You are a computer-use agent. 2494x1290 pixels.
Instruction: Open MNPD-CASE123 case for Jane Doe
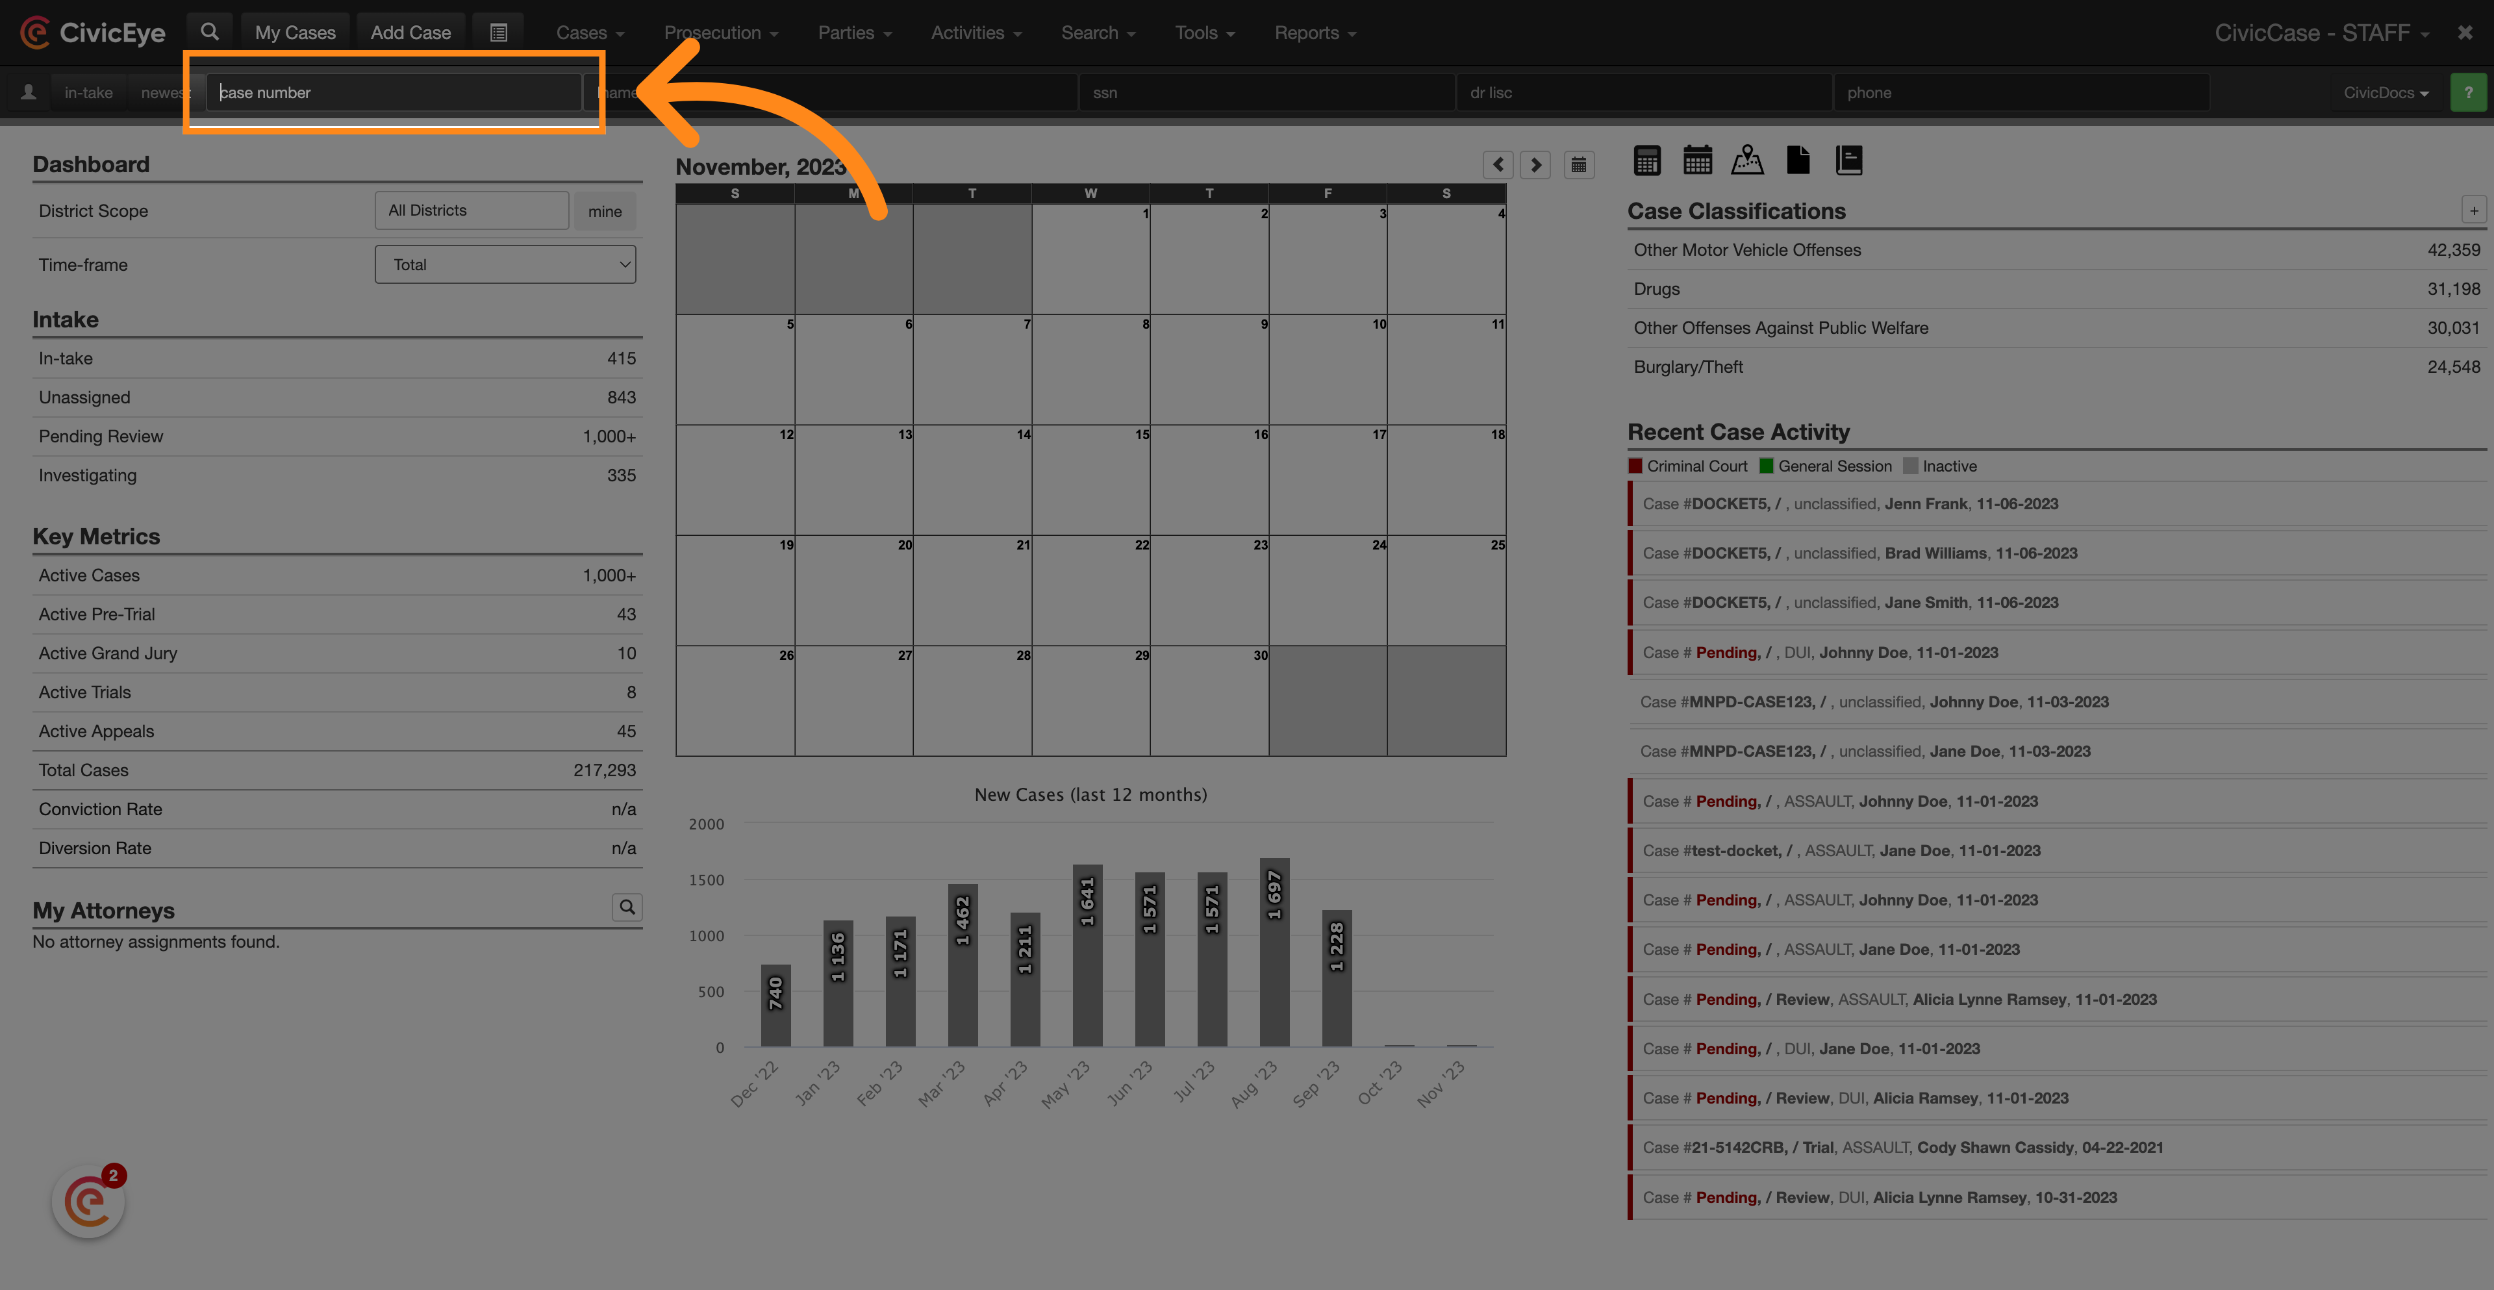pos(2056,752)
